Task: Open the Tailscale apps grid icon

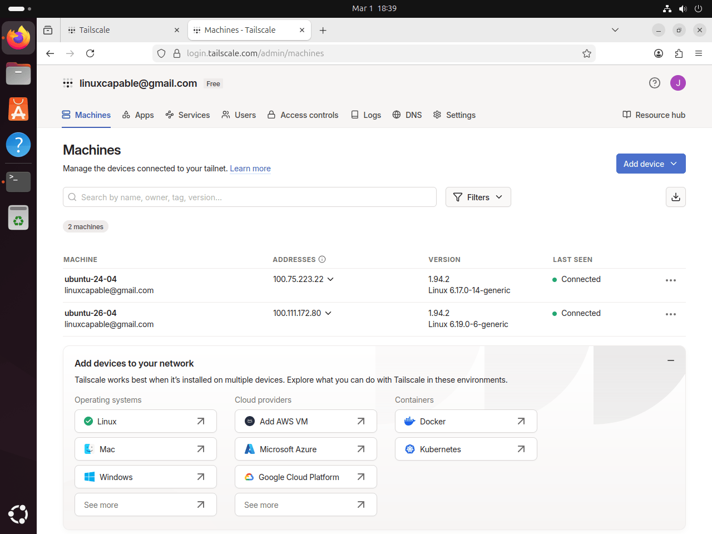Action: (68, 83)
